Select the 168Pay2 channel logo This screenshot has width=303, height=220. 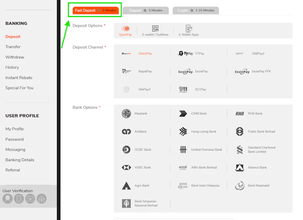click(240, 54)
